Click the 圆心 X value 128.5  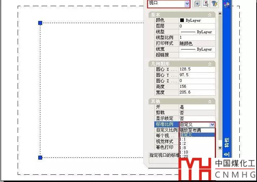coord(197,69)
